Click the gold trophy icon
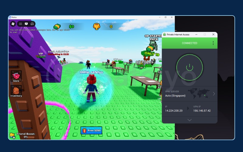Image resolution: width=243 pixels, height=152 pixels. point(96,26)
